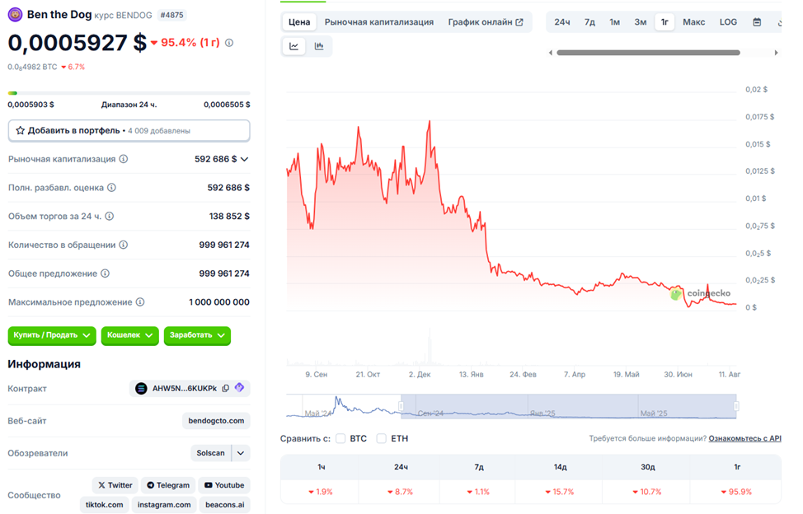Image resolution: width=803 pixels, height=514 pixels.
Task: Expand Solscan explorers dropdown arrow
Action: [x=241, y=453]
